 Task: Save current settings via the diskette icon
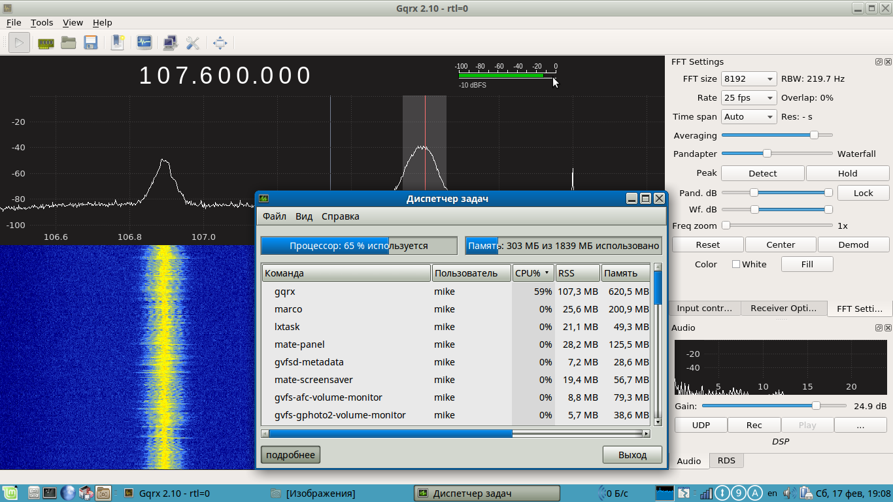91,42
